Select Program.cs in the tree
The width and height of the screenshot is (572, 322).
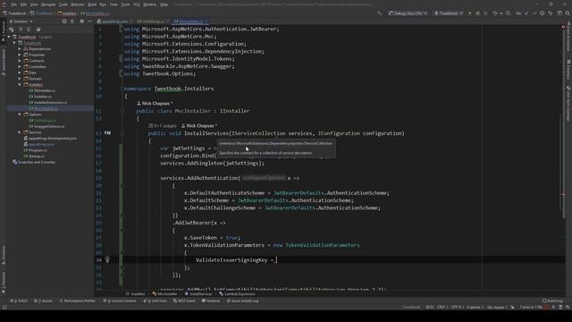pyautogui.click(x=35, y=150)
